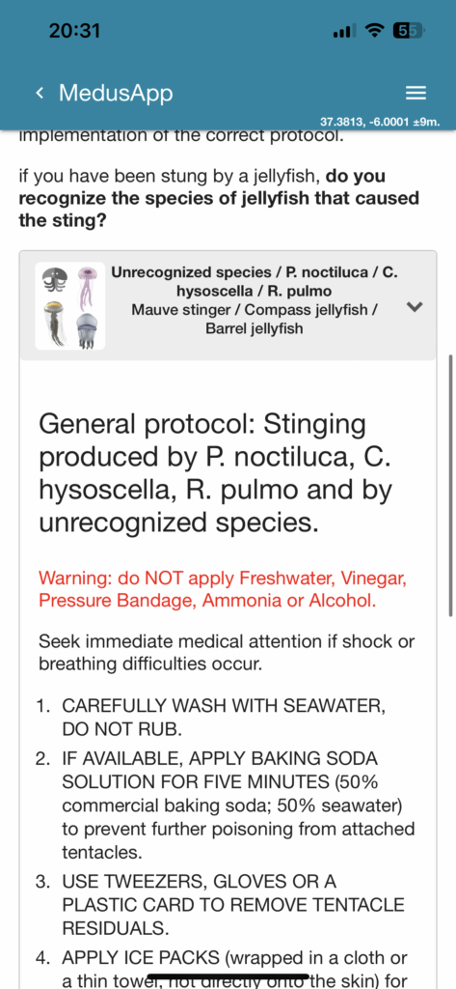Tap the General protocol heading

point(216,473)
